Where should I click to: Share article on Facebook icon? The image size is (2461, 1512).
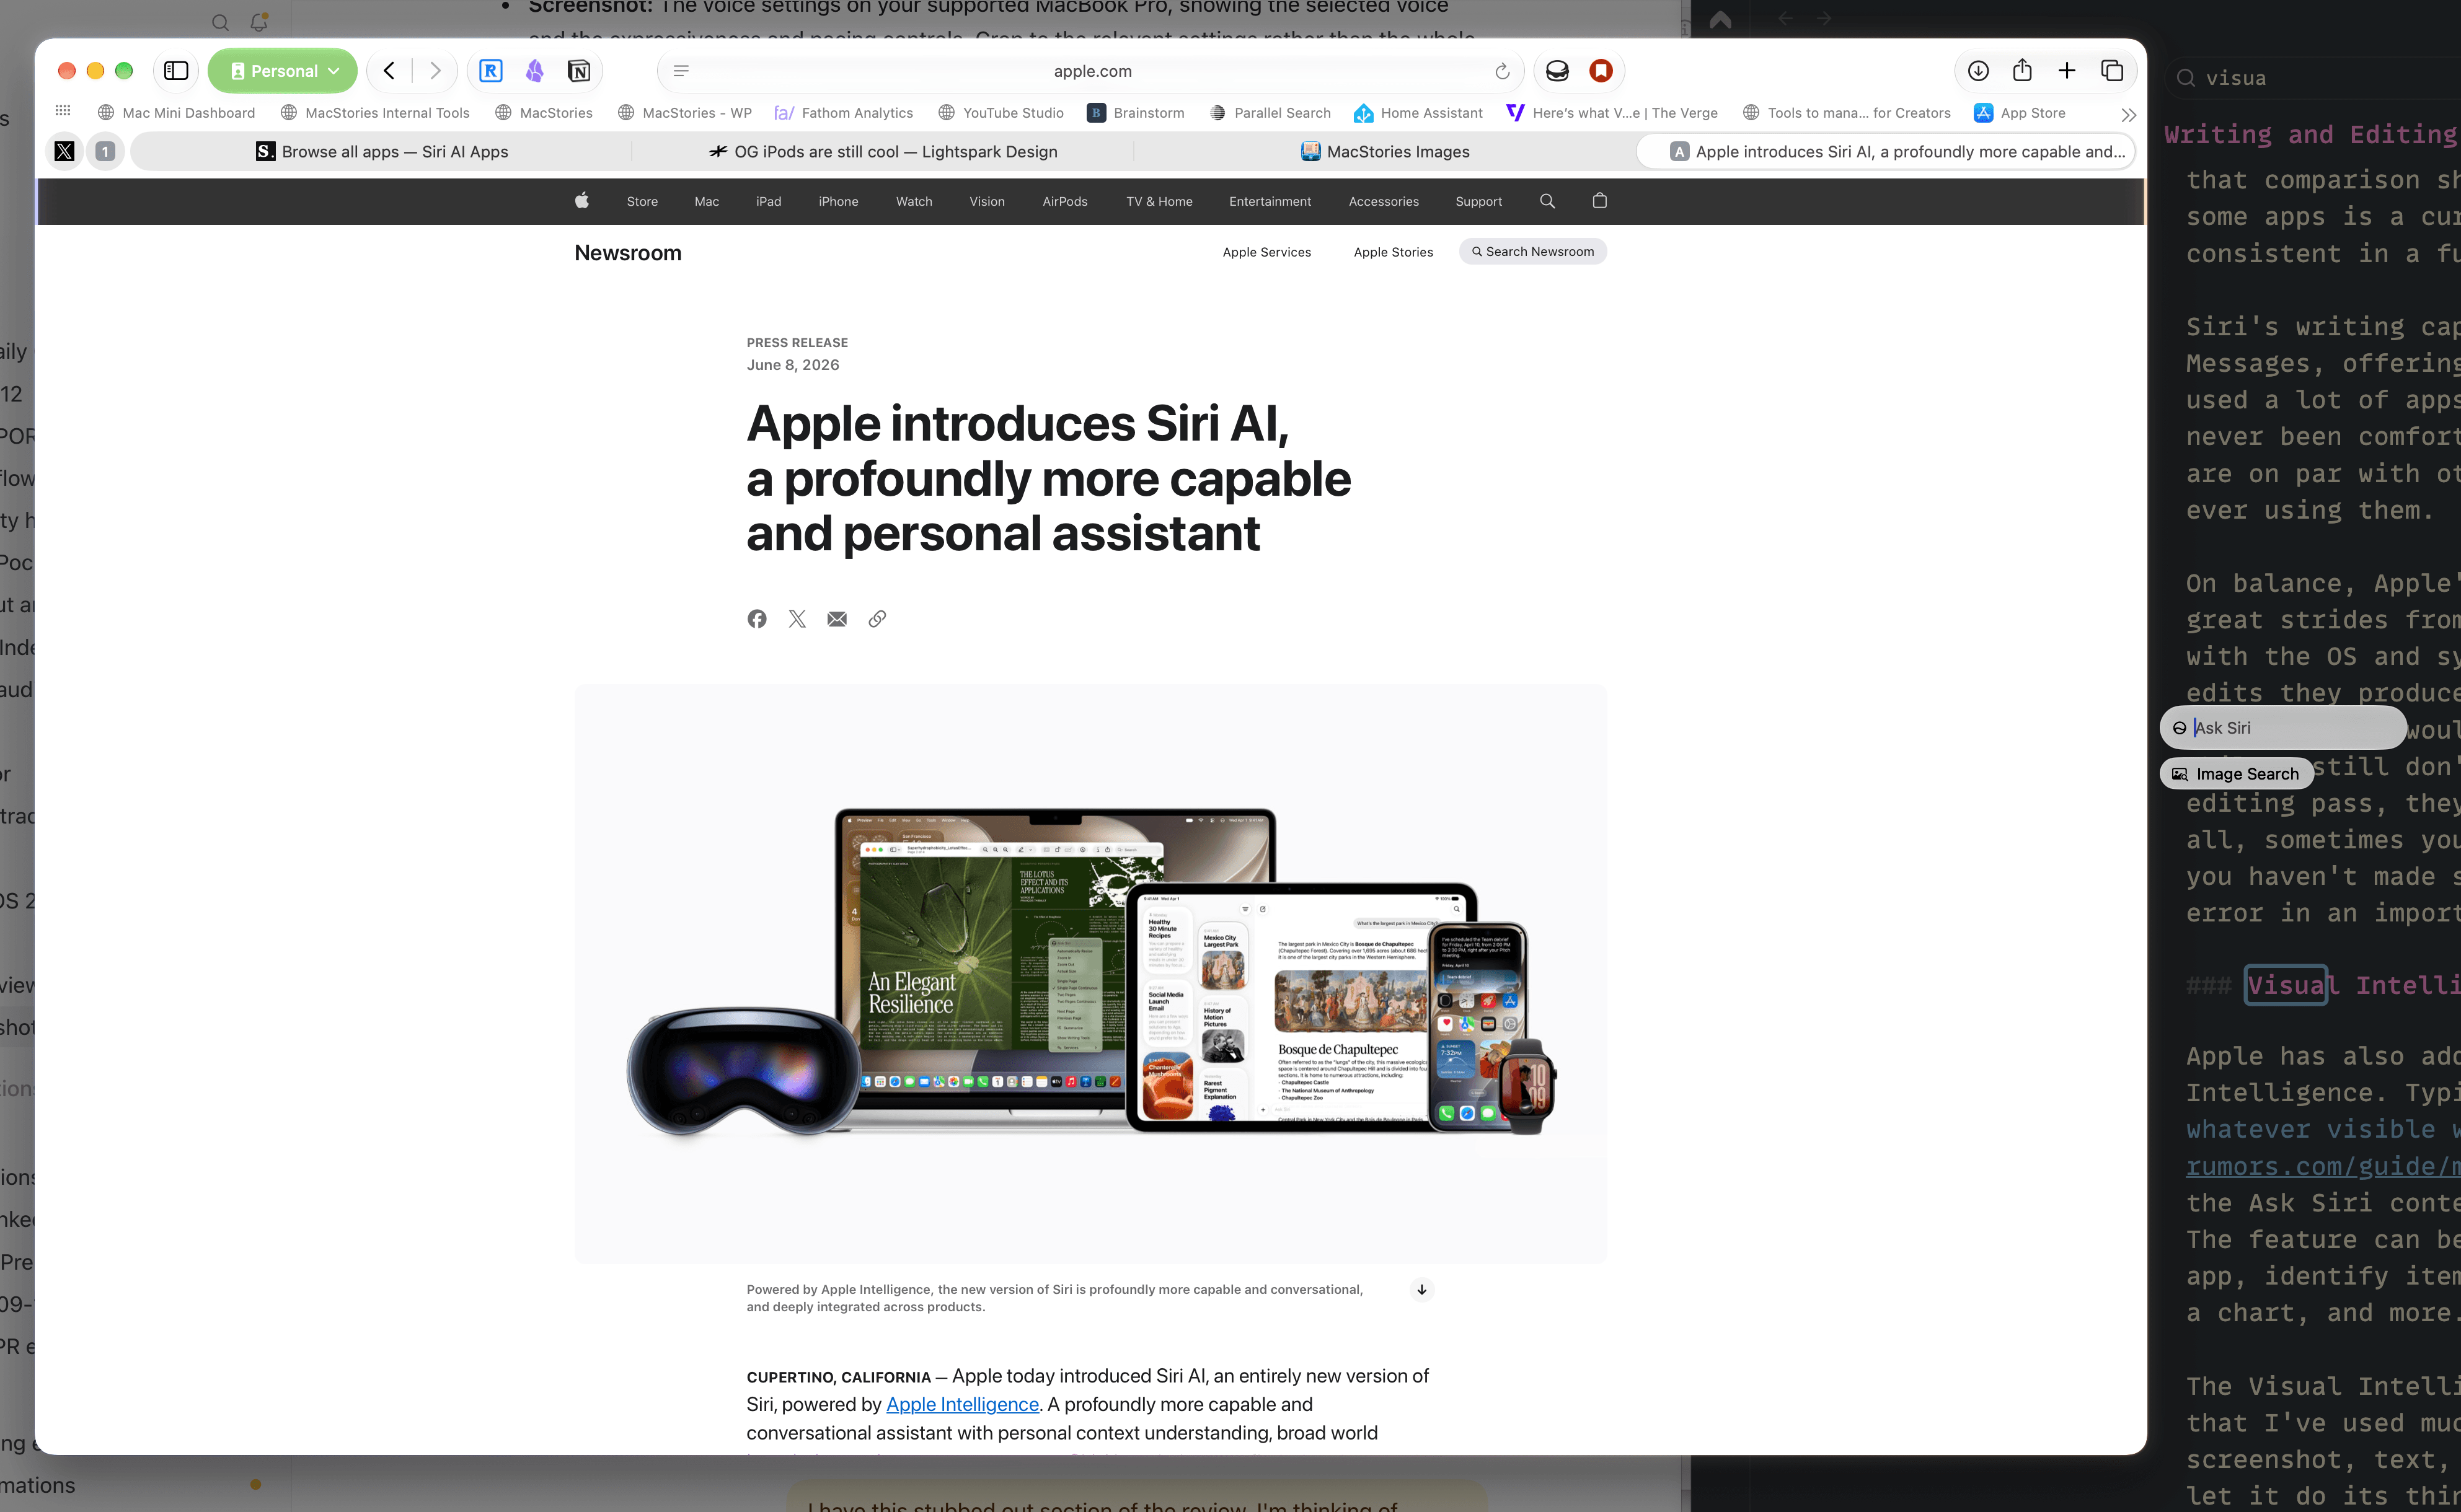(x=756, y=619)
